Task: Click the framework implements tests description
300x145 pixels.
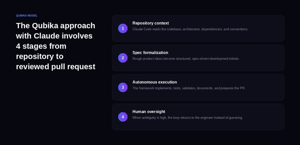Action: tap(189, 88)
